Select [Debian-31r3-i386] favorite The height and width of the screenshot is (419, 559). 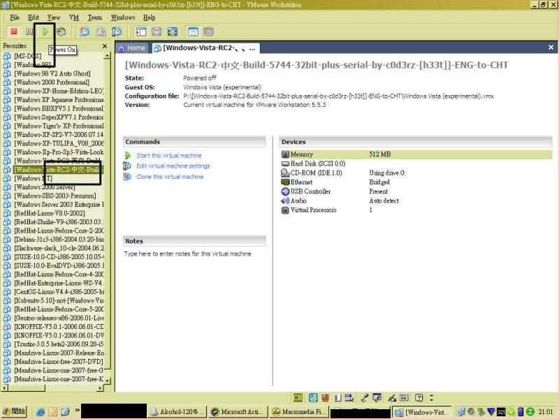(x=59, y=240)
